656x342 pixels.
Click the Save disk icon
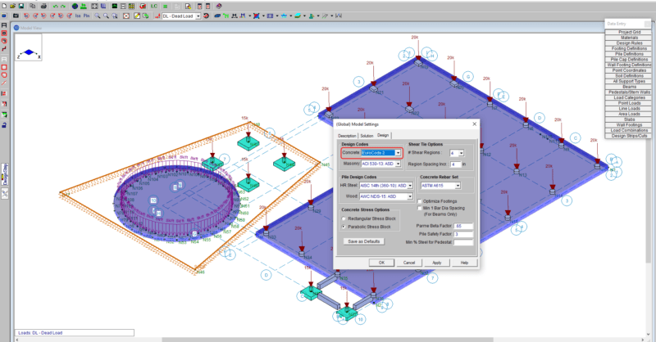(22, 5)
